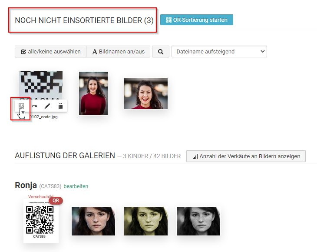Screen dimensions: 317x252
Task: Open Ronja's sepia-toned portrait thumbnail
Action: [x=146, y=221]
